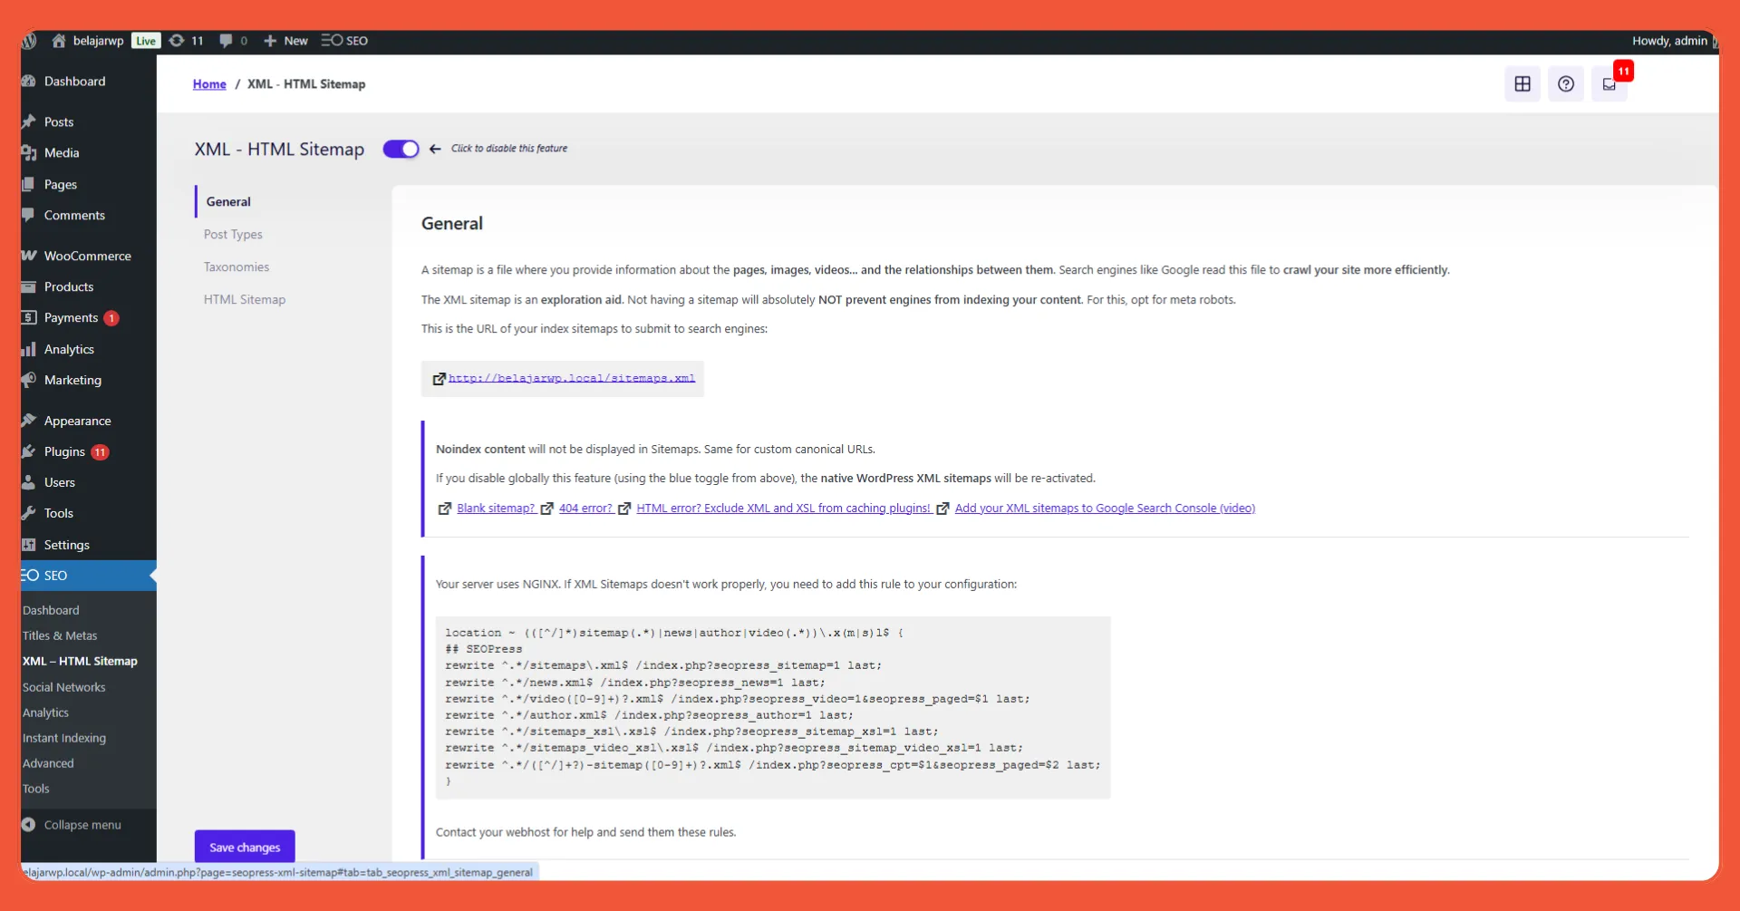Switch to the HTML Sitemap tab

pos(245,299)
